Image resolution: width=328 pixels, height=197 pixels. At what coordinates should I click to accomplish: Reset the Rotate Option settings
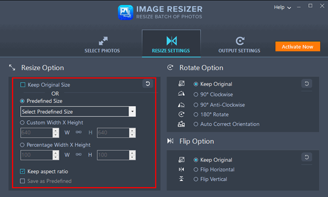[307, 84]
